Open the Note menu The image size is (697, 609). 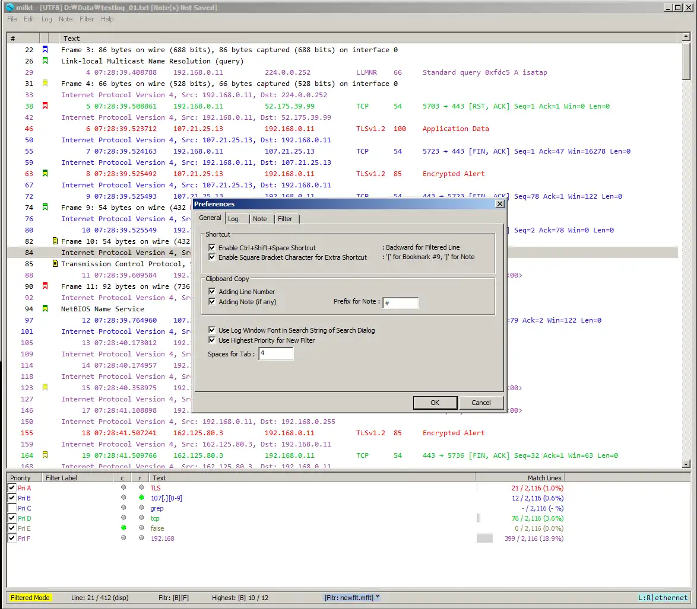coord(65,19)
